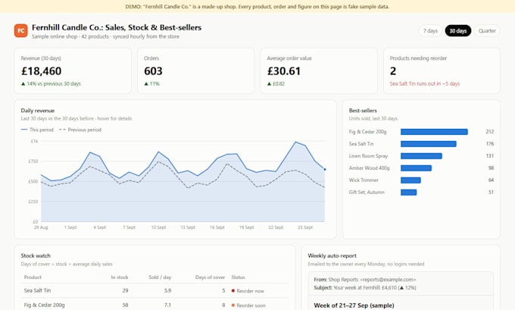Screen dimensions: 515x310
Task: Click the In stock column header
Action: point(119,277)
